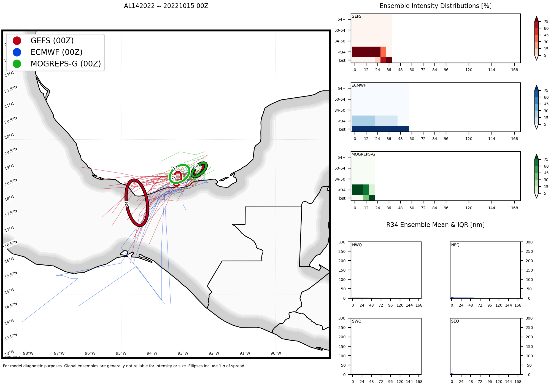Click the blue ECMWF legend circle
This screenshot has height=386, width=551.
(x=17, y=52)
